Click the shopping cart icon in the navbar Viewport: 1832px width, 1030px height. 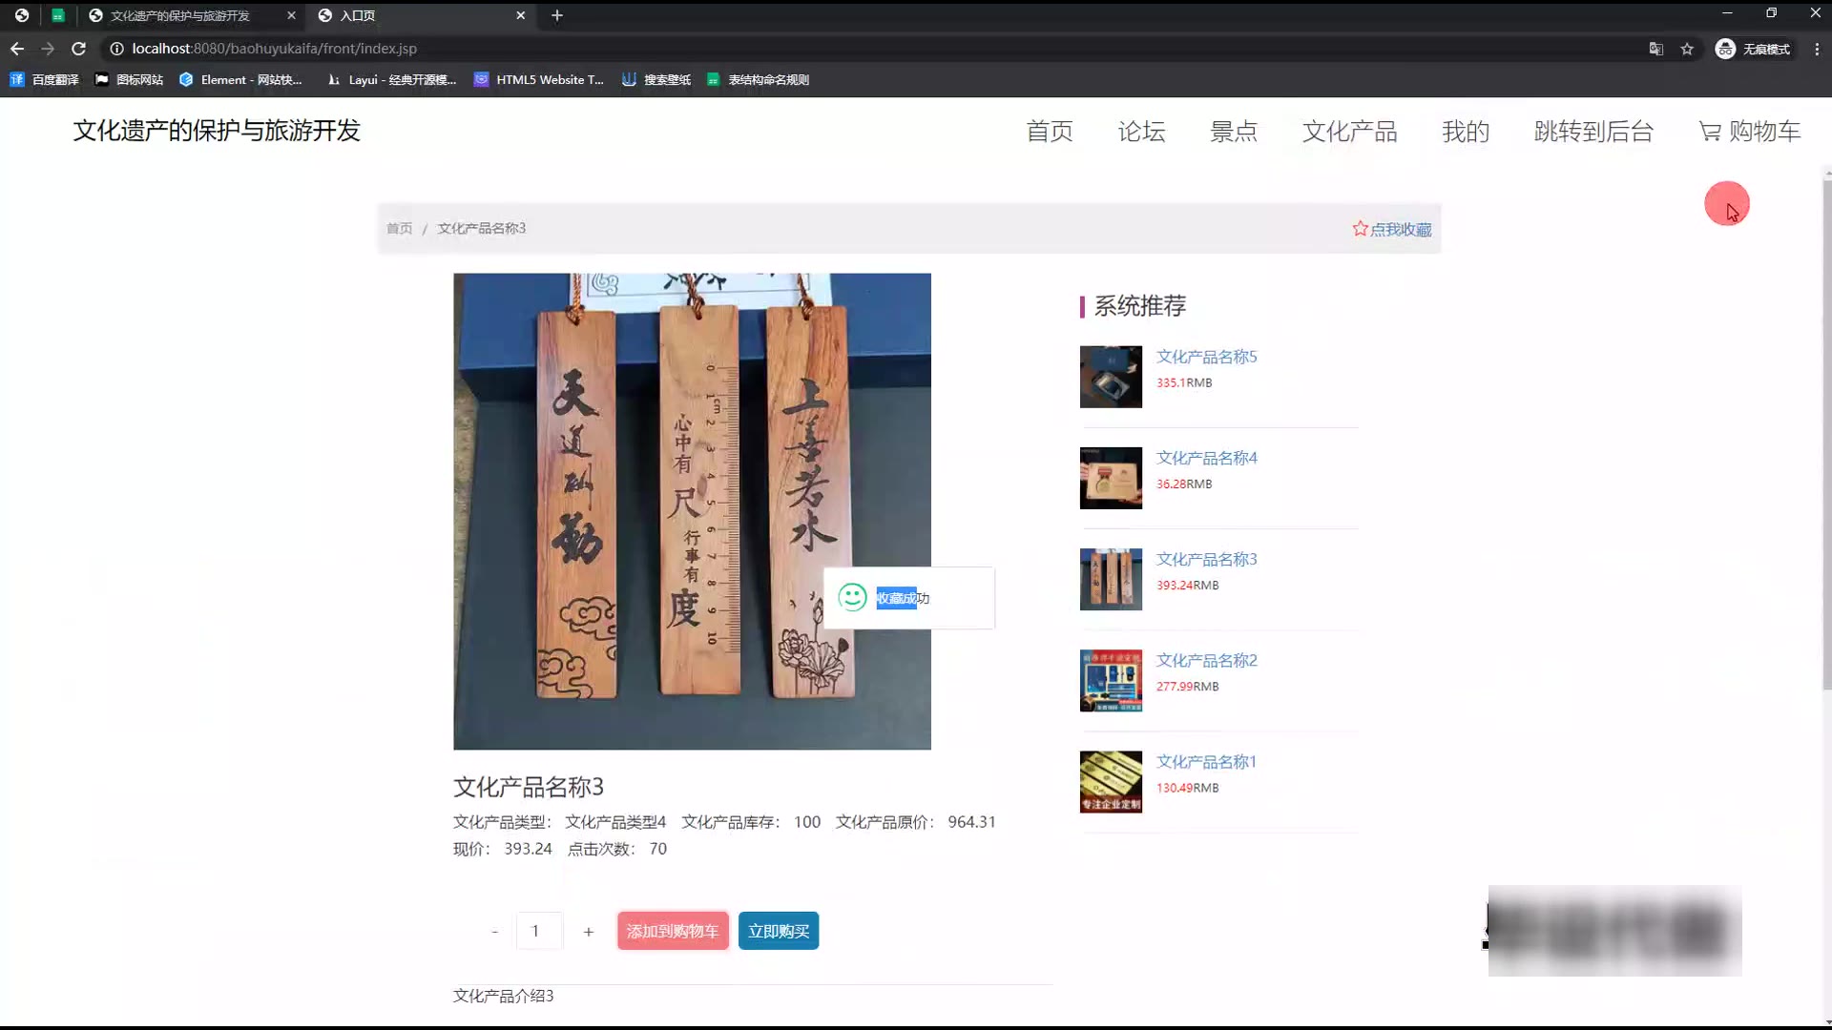(x=1709, y=132)
